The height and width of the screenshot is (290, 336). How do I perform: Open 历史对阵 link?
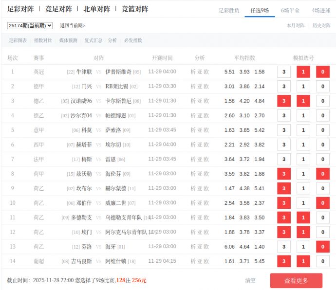pos(321,25)
